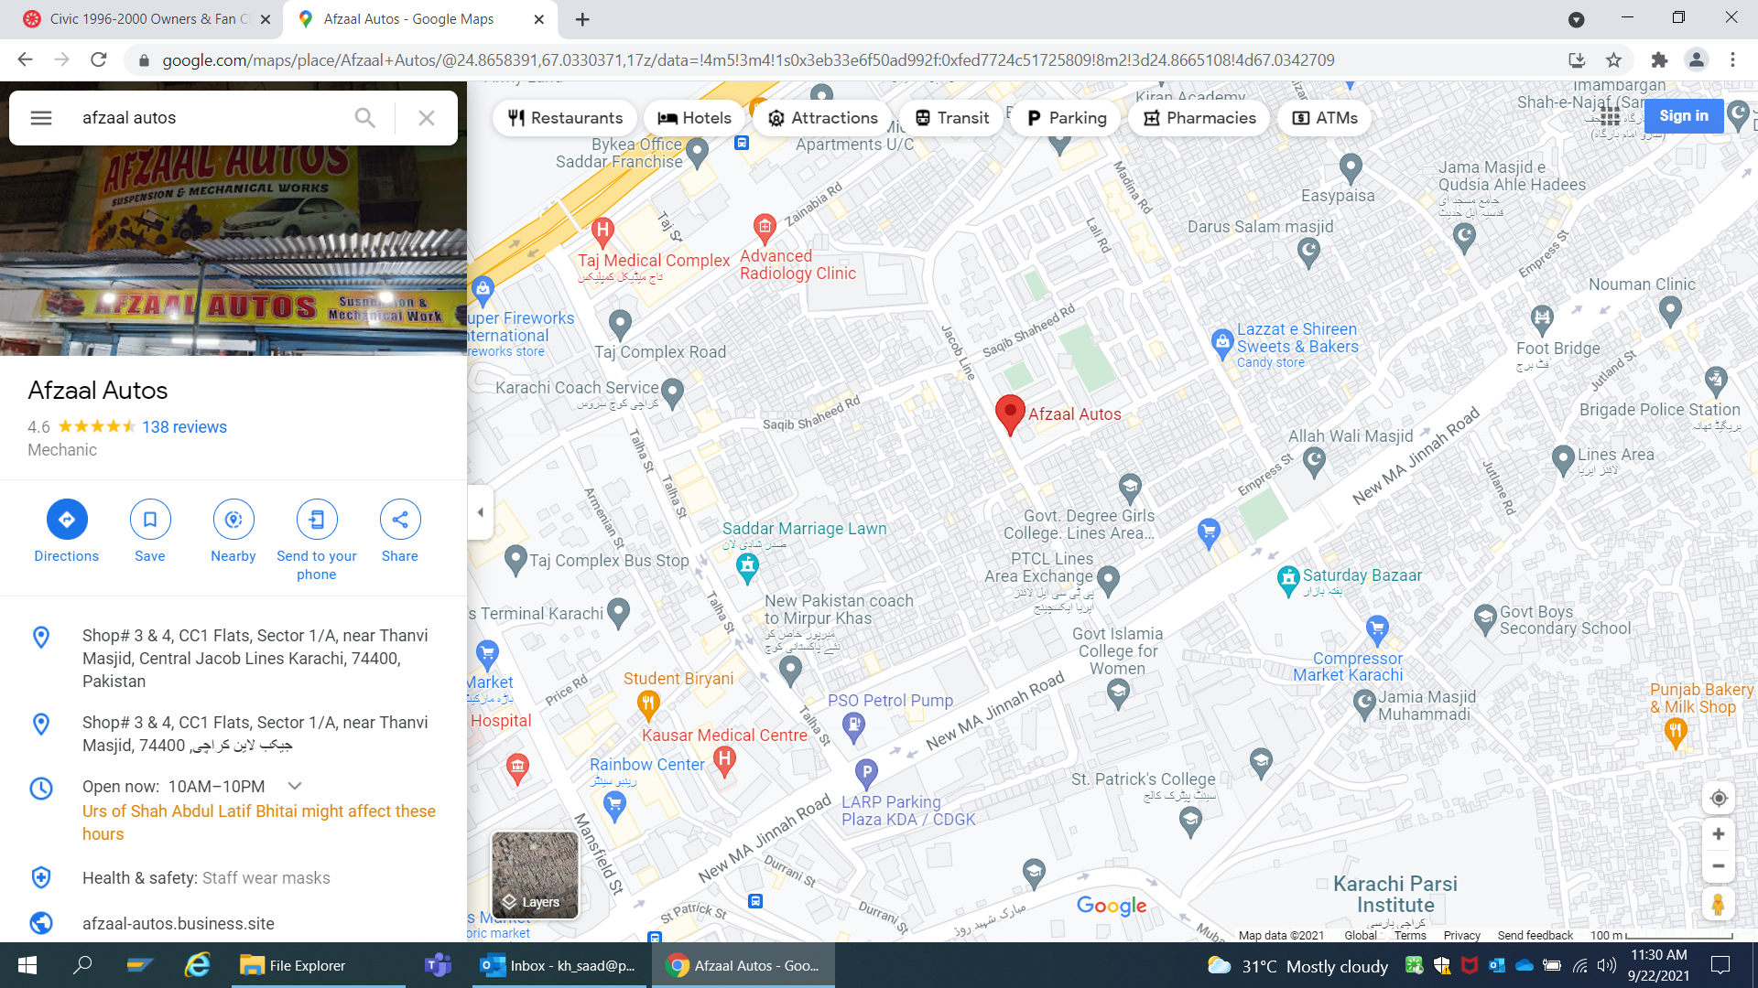Click the Karachi Parsi Institute label
This screenshot has width=1758, height=988.
(1395, 894)
